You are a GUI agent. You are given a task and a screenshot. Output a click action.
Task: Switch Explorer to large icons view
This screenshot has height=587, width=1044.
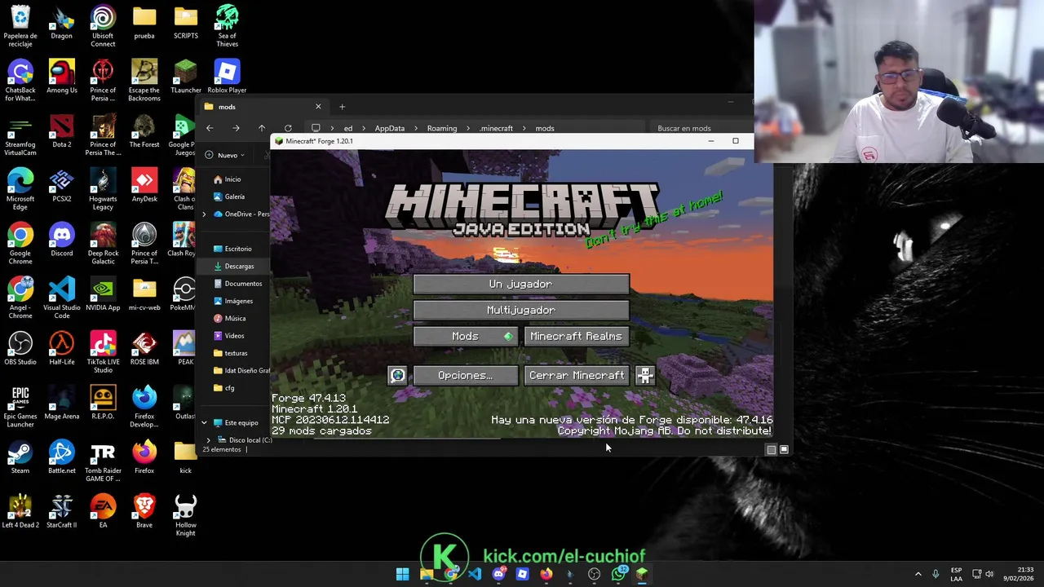[x=784, y=449]
